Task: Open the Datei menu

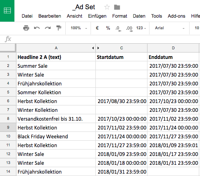Action: click(x=27, y=16)
